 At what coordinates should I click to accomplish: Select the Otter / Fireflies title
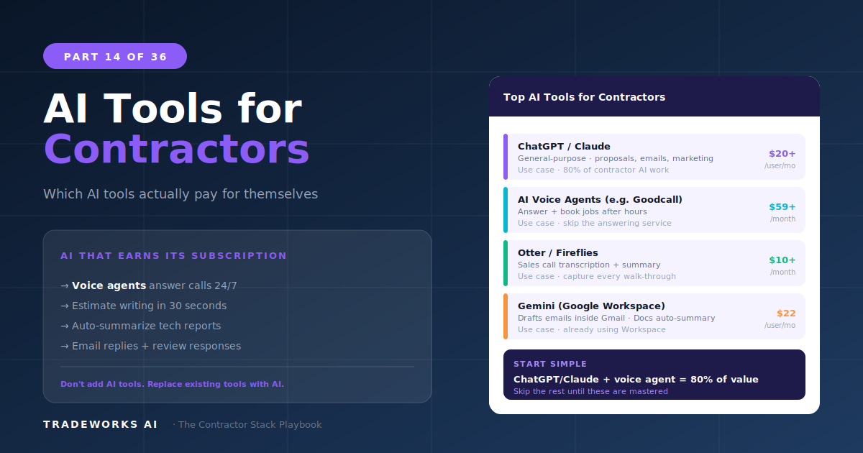pos(558,252)
